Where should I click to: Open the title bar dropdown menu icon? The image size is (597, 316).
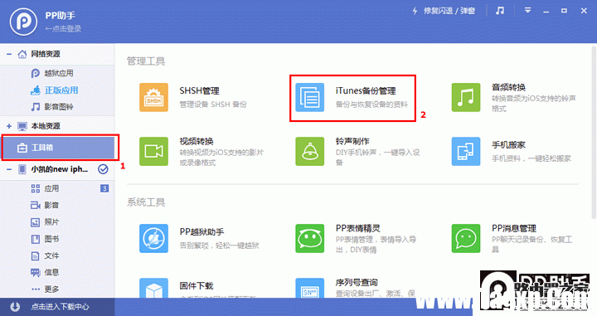click(x=527, y=10)
